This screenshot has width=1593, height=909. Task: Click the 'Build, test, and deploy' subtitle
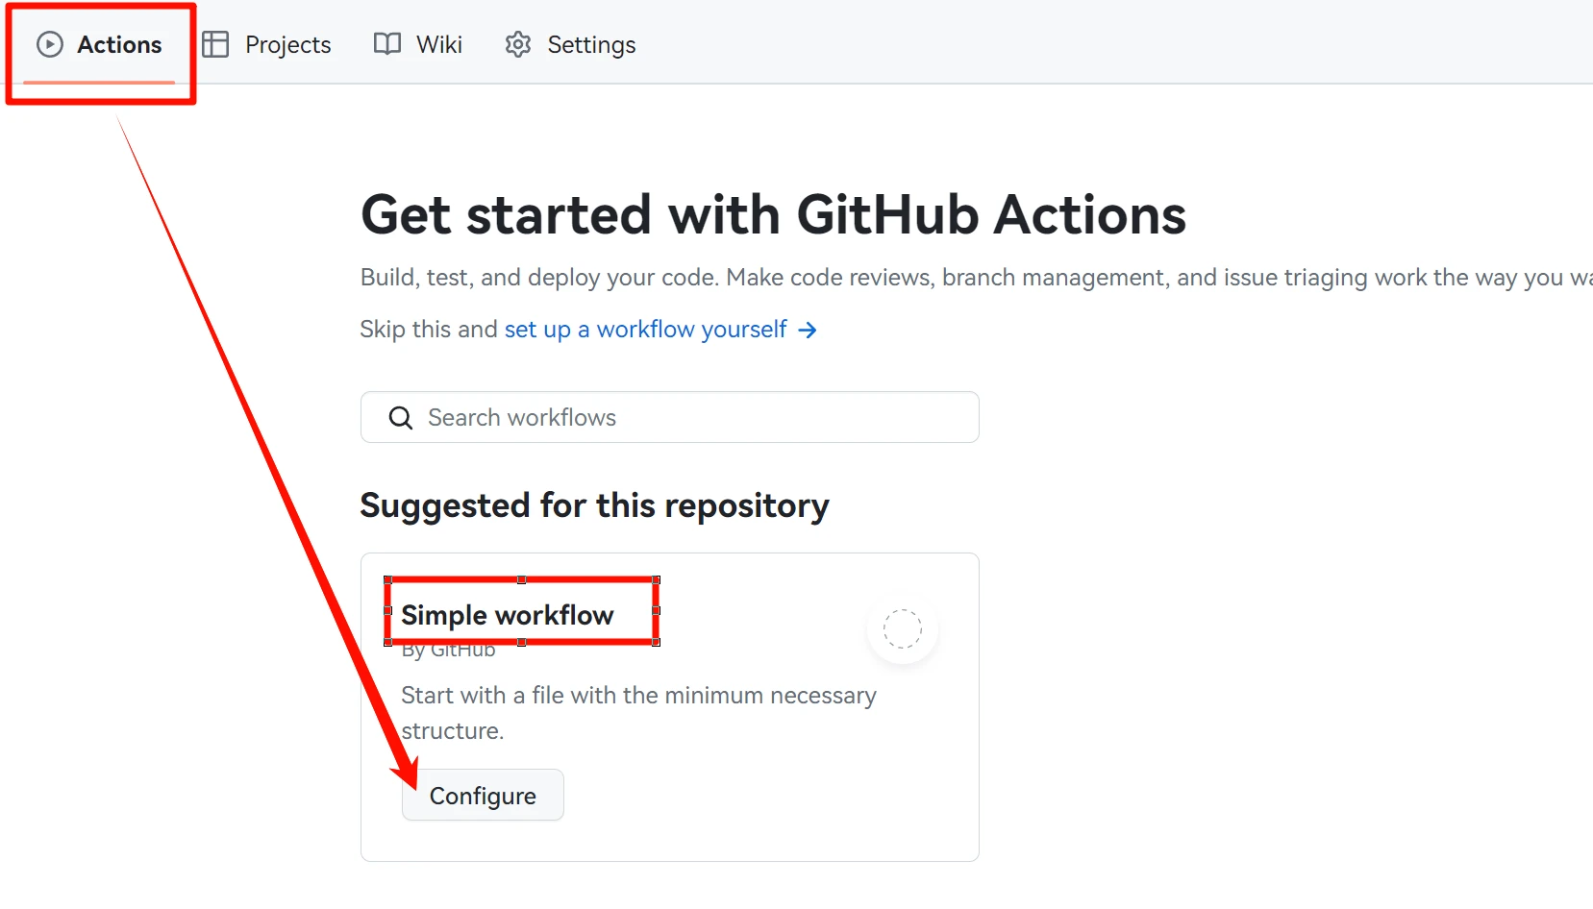(x=865, y=278)
